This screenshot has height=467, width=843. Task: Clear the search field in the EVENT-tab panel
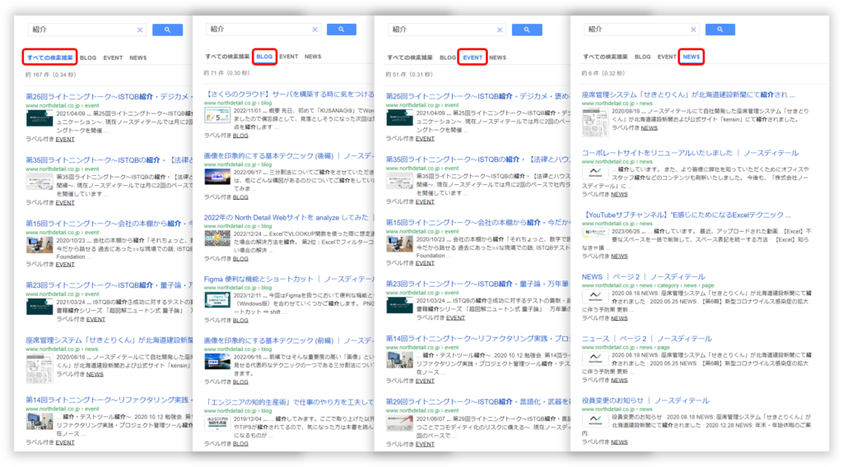click(x=500, y=30)
